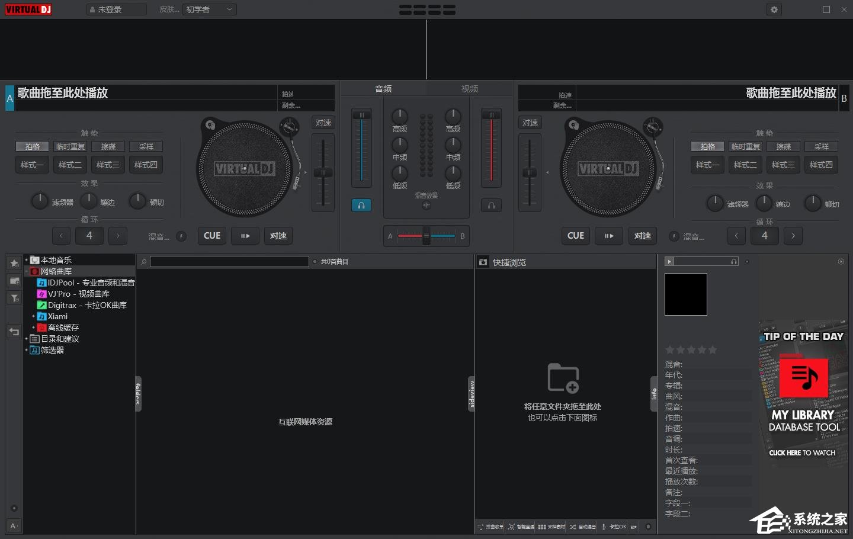Screen dimensions: 853x539
Task: Click the 卡拉OK microphone icon
Action: point(604,527)
